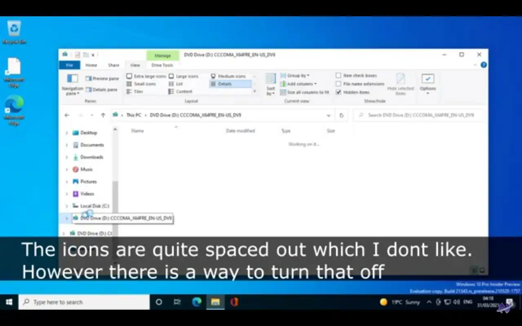Click navigation pane scrollbar up arrow
The height and width of the screenshot is (326, 522).
coord(115,130)
